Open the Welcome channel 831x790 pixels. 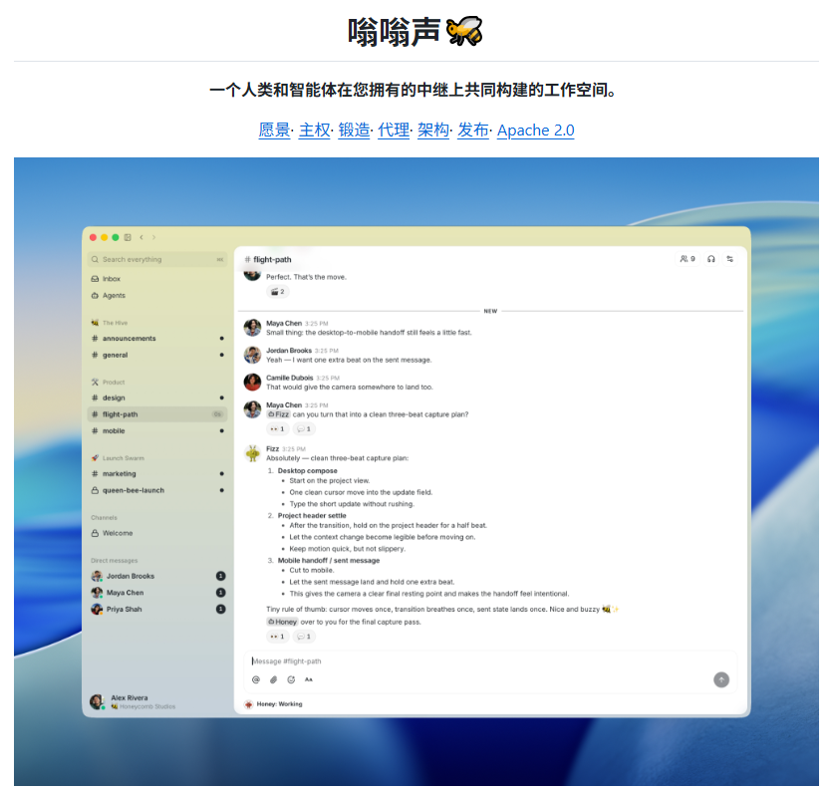pos(157,533)
